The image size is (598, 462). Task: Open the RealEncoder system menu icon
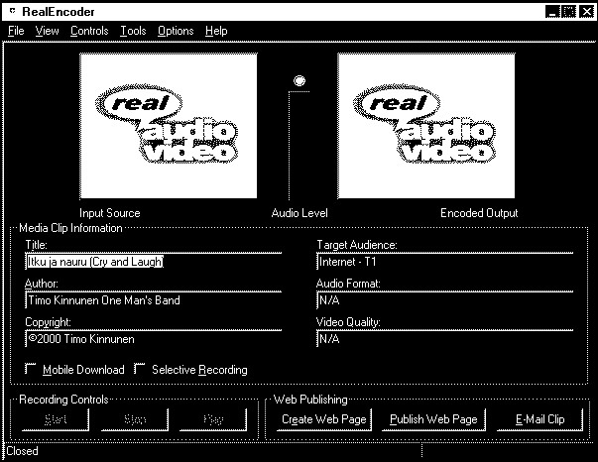click(x=12, y=12)
